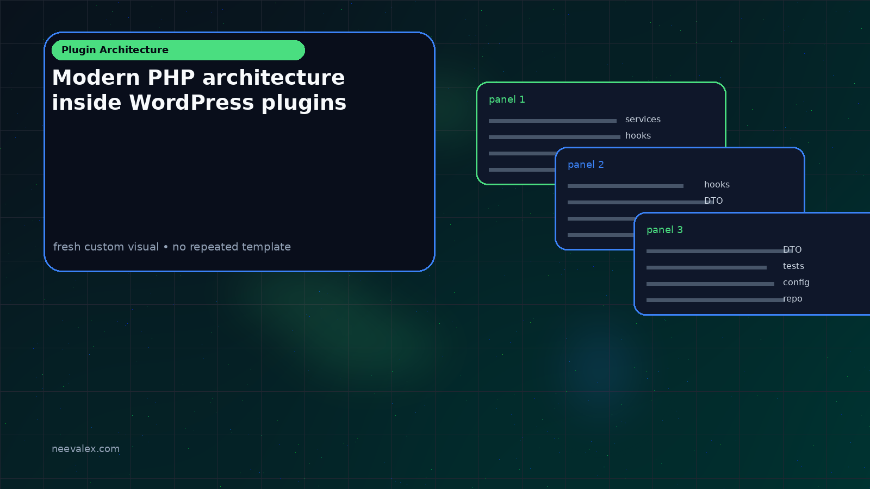This screenshot has height=489, width=870.
Task: Click the subtitle 'fresh custom visual • no repeated template'
Action: [172, 247]
